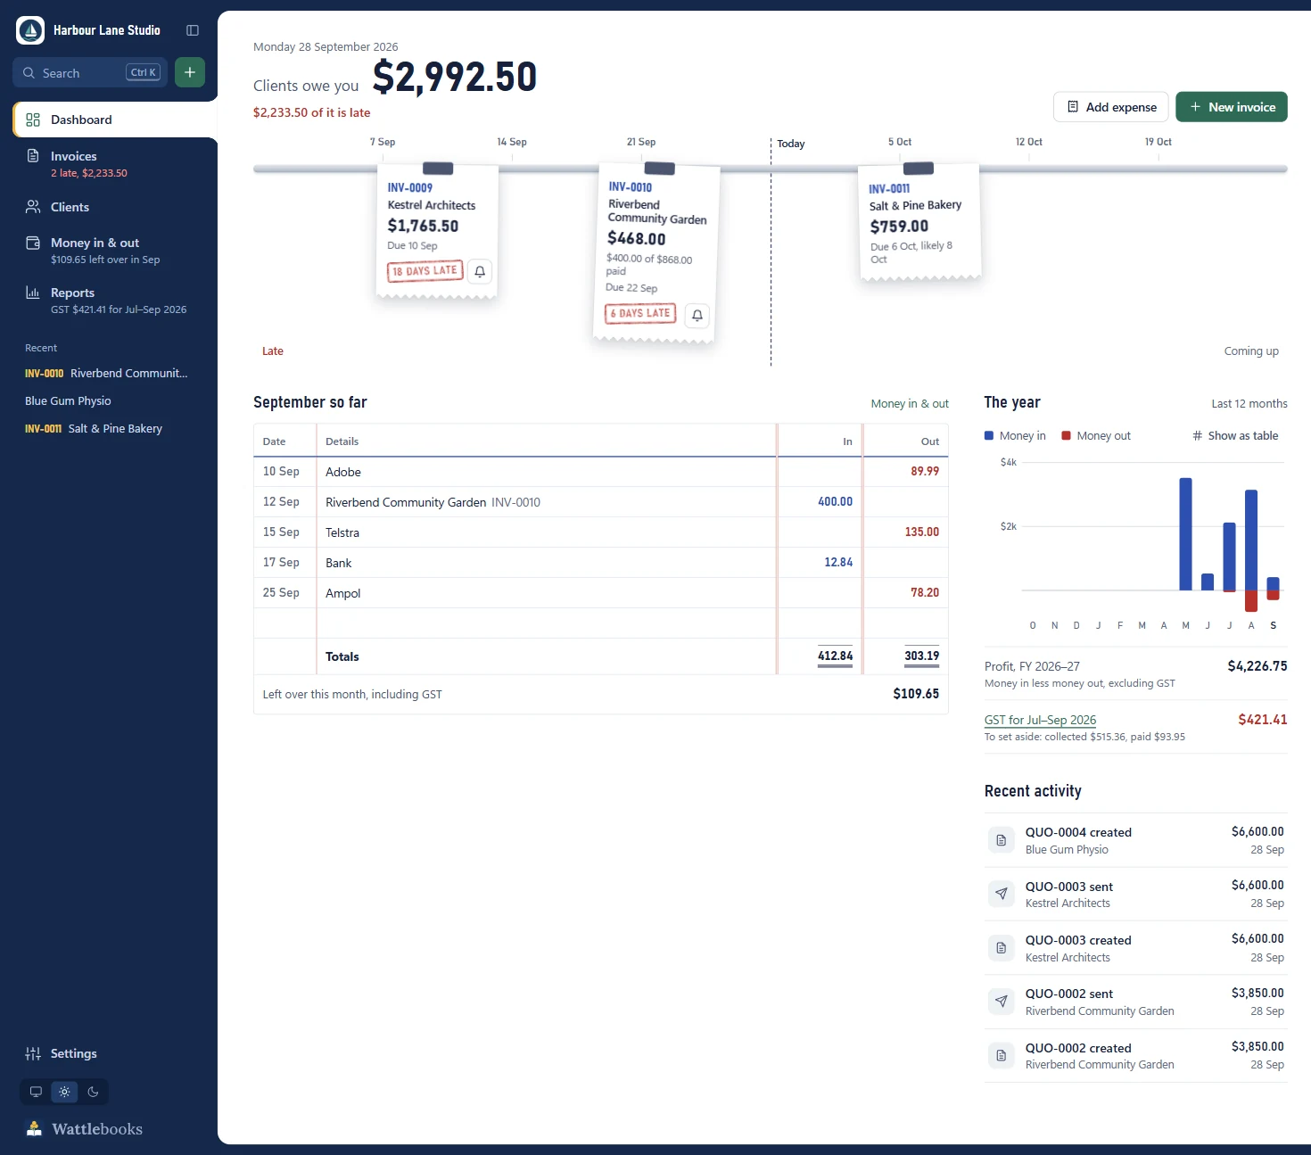Click the document icon beside QUO-0003 created
The width and height of the screenshot is (1311, 1155).
point(1002,947)
